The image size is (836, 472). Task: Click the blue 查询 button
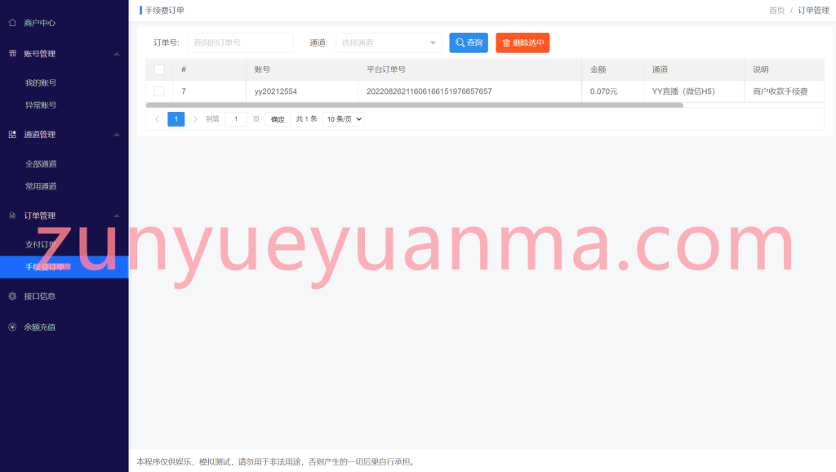click(x=469, y=42)
